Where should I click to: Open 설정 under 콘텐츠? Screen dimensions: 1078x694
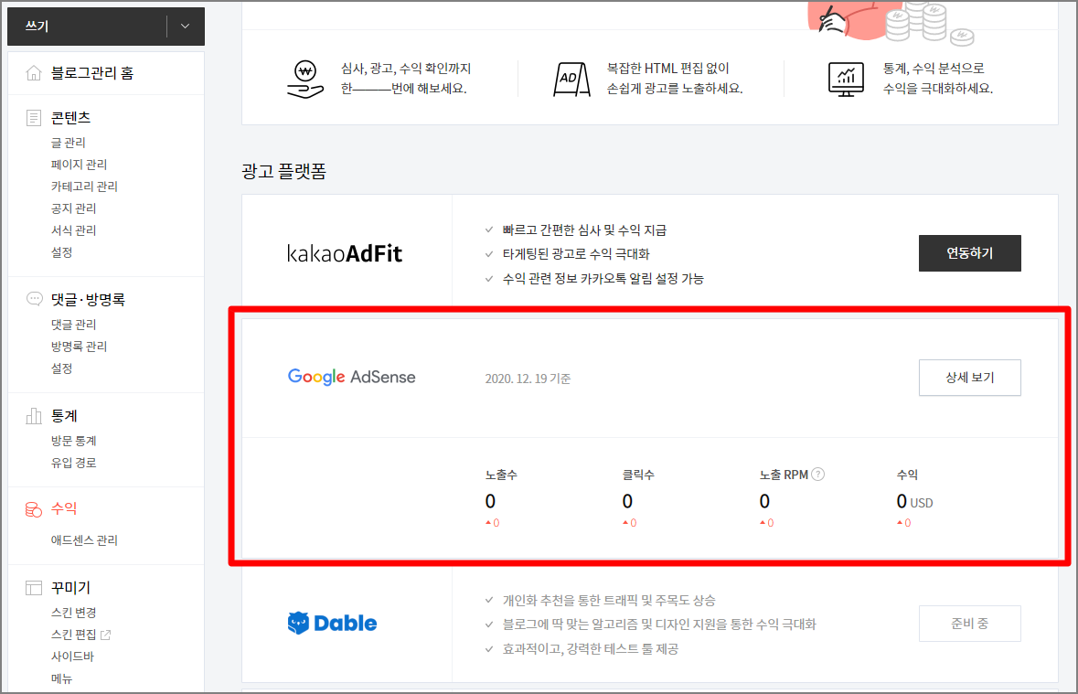[x=61, y=252]
